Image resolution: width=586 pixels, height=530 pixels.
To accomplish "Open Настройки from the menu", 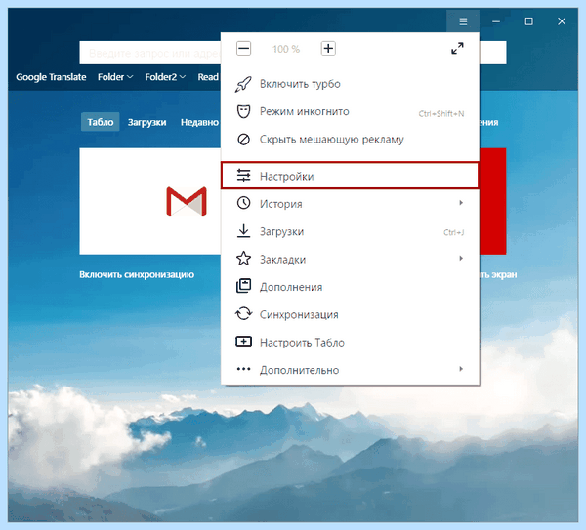I will click(x=350, y=176).
